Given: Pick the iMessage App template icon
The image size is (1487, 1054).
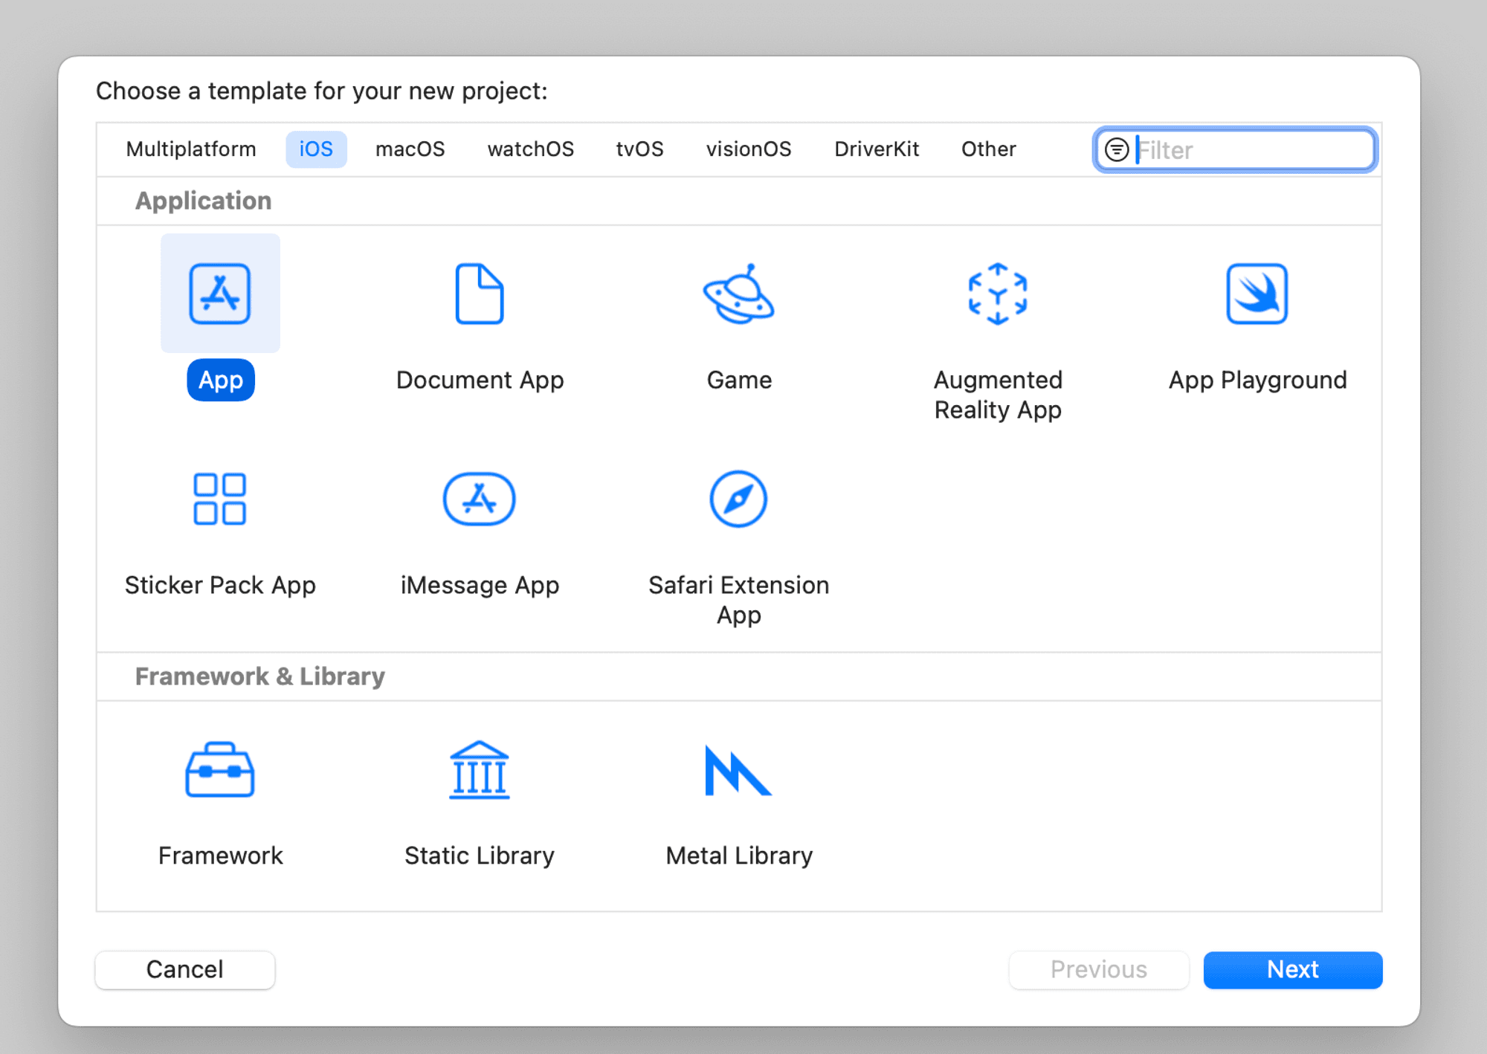Looking at the screenshot, I should 480,499.
